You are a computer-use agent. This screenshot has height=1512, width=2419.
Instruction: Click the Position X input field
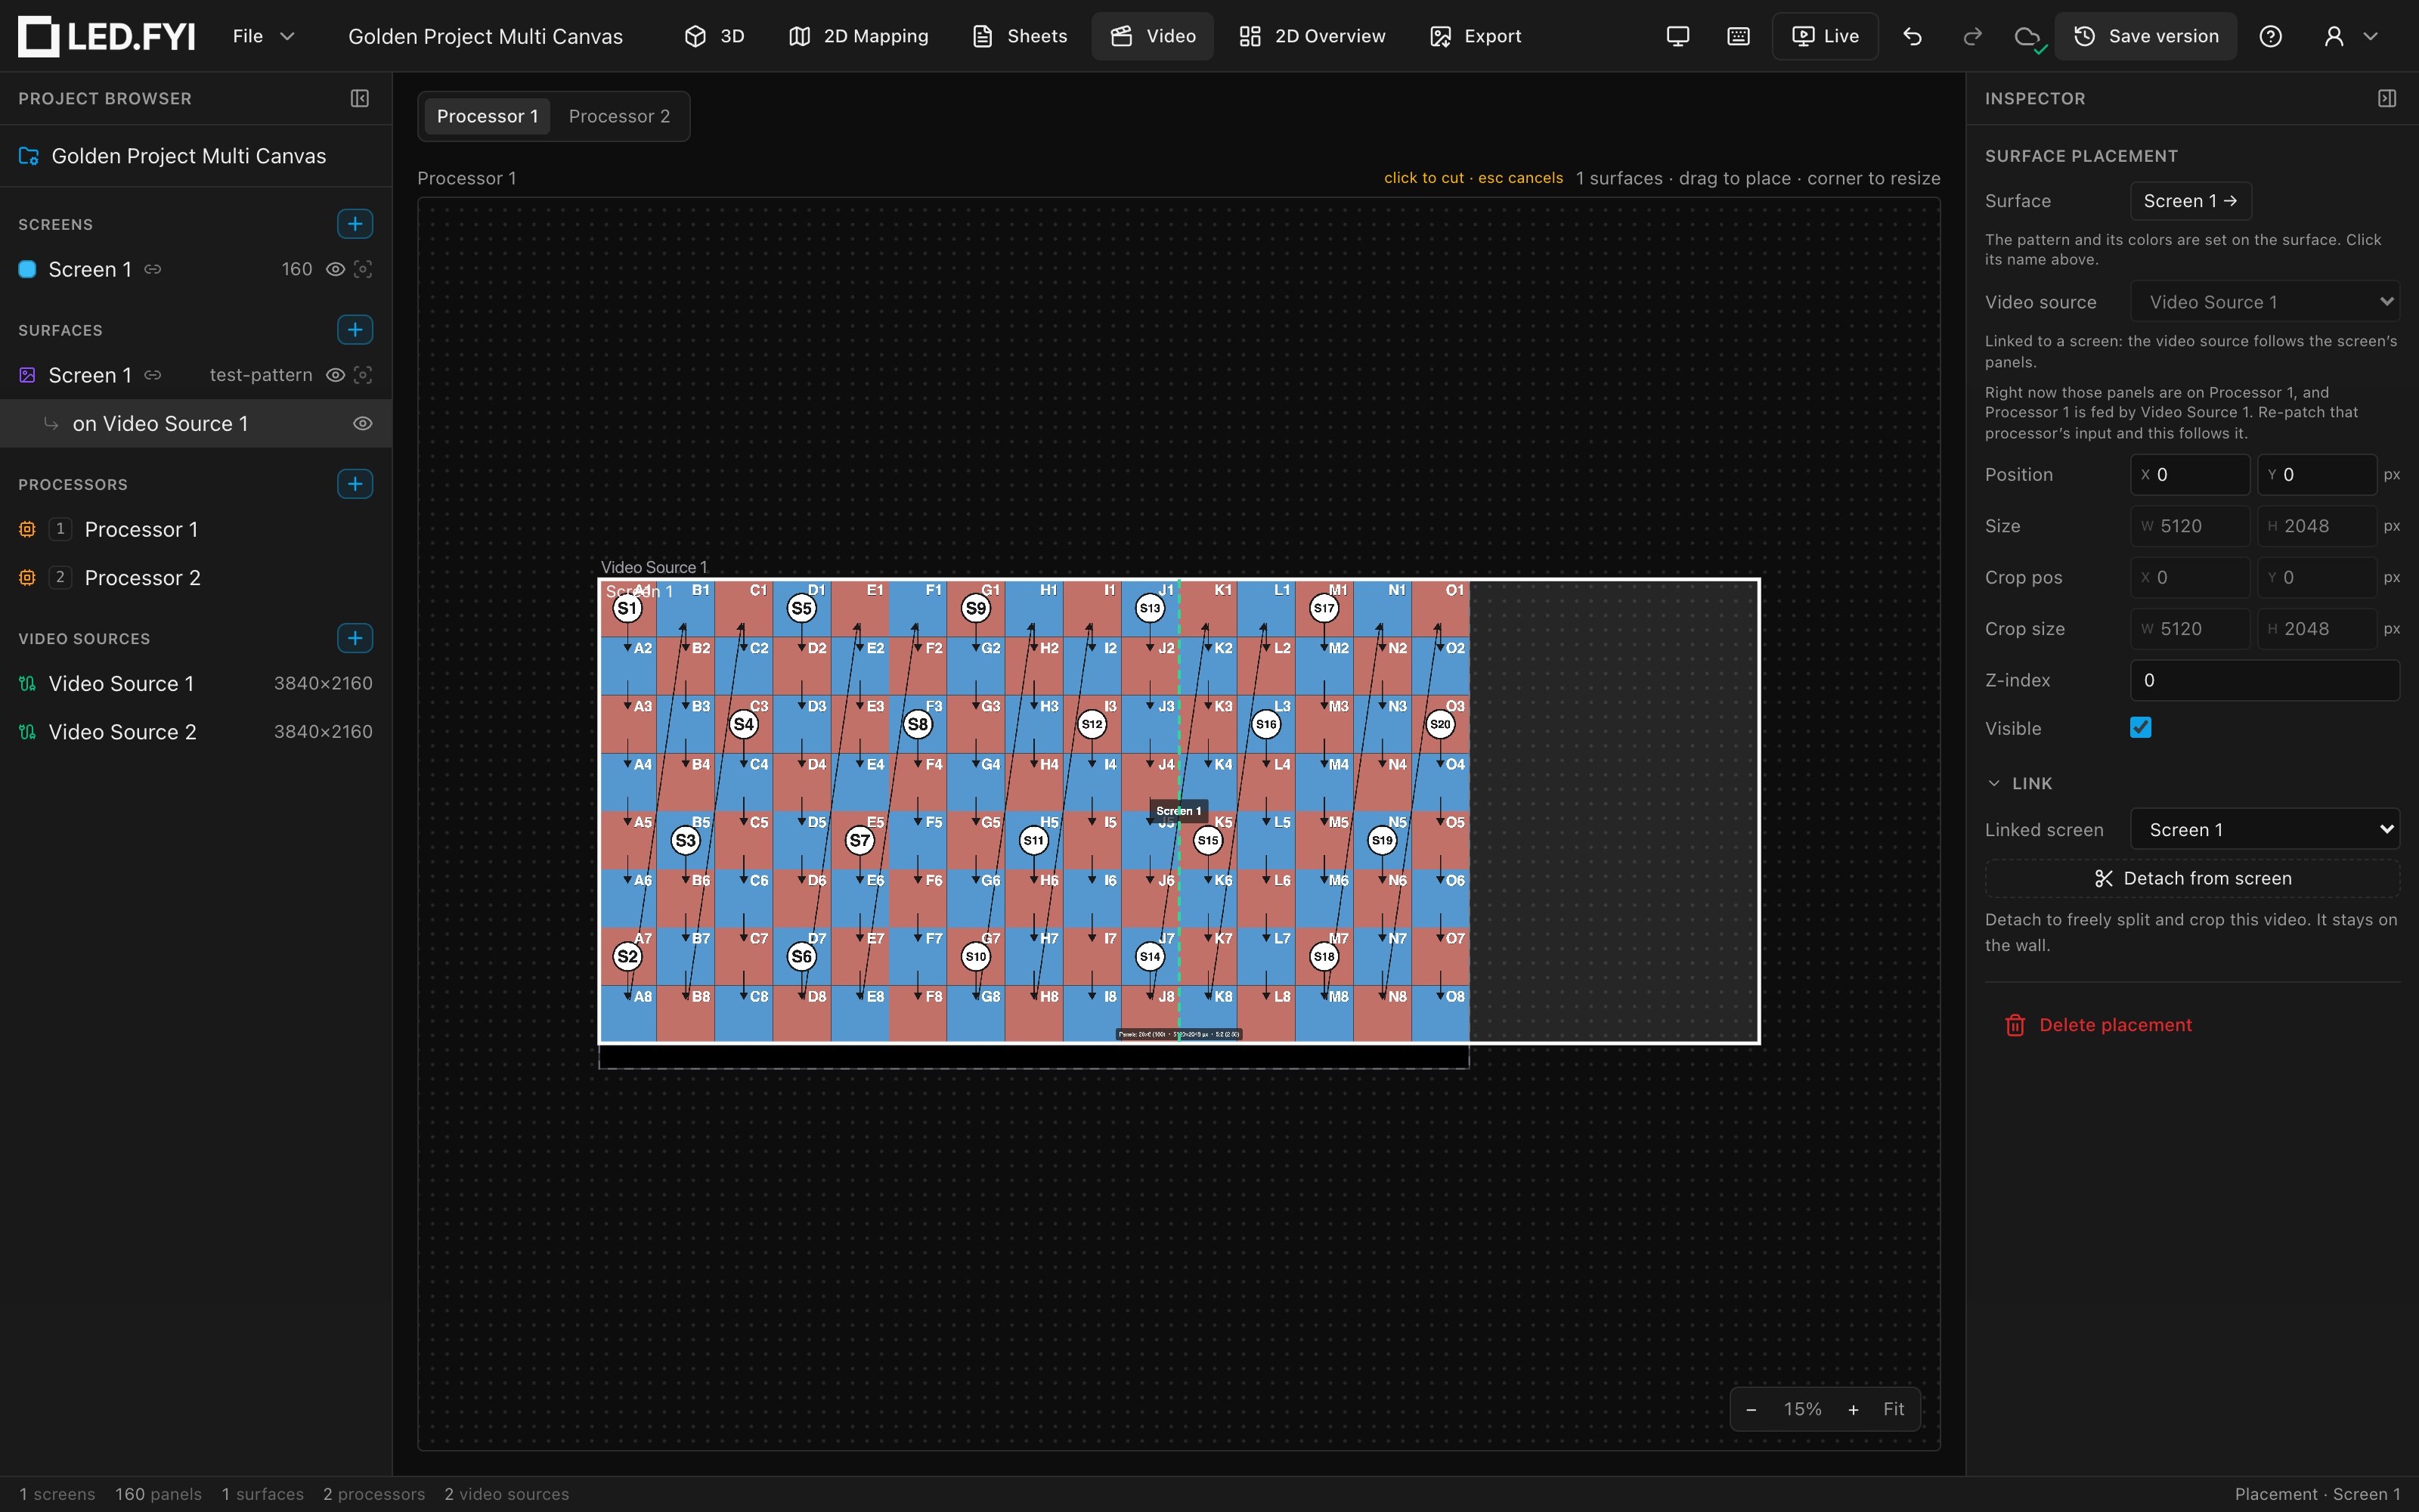(x=2189, y=475)
